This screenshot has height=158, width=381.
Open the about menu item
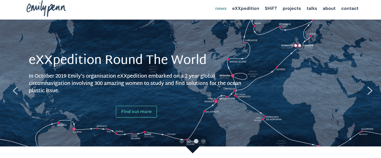coord(329,9)
